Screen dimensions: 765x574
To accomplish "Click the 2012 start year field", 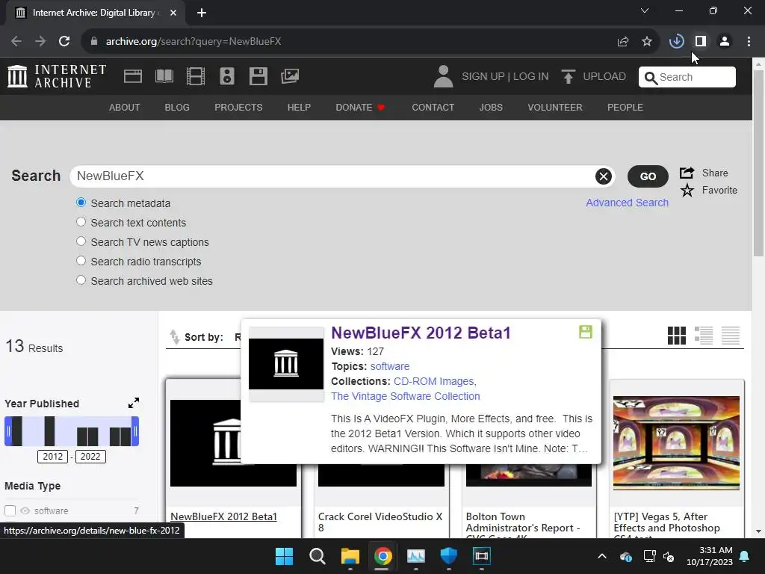I will point(53,457).
